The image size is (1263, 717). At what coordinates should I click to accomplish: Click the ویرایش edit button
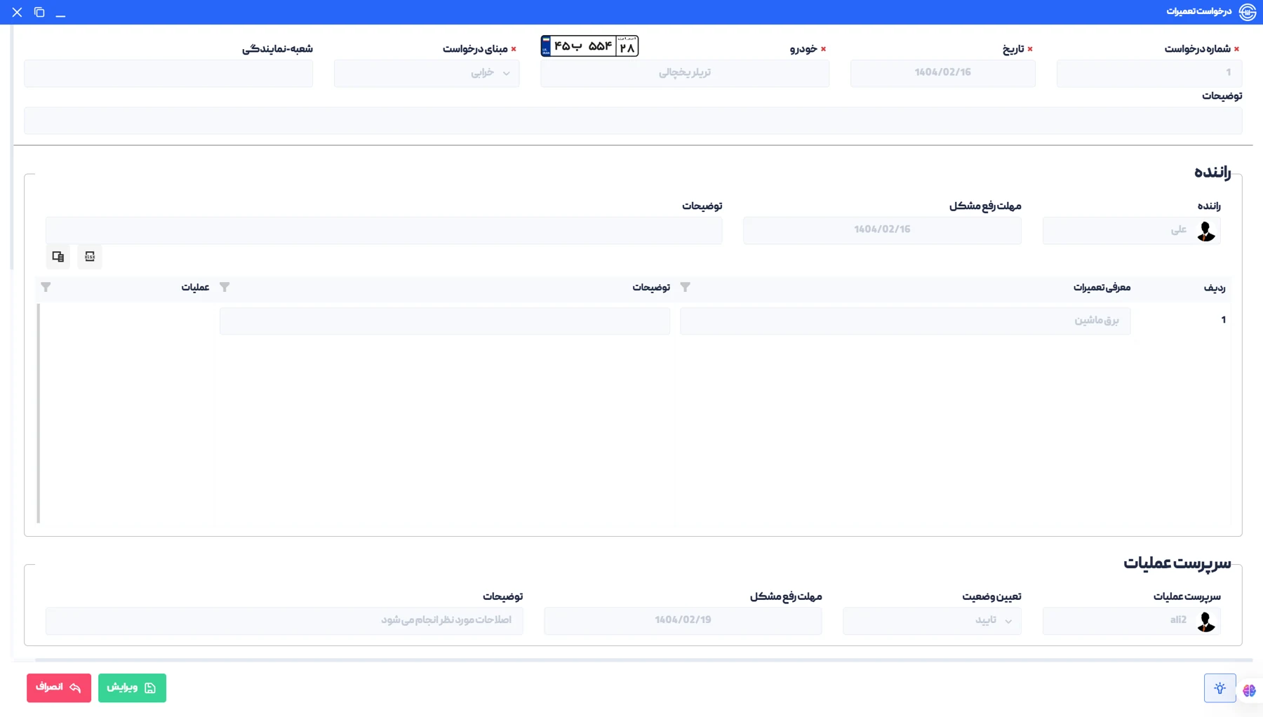coord(132,688)
